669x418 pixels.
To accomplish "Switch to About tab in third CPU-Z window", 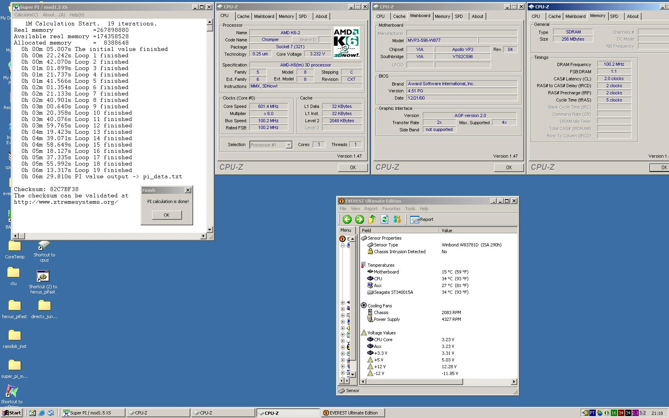I will click(x=632, y=16).
